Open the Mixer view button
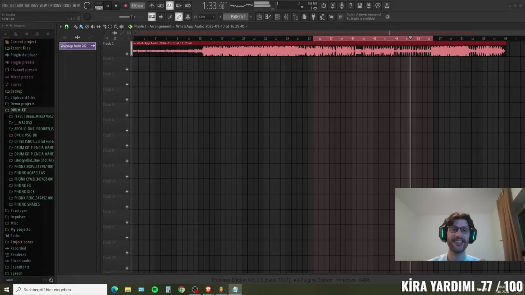The height and width of the screenshot is (295, 525). (x=286, y=17)
